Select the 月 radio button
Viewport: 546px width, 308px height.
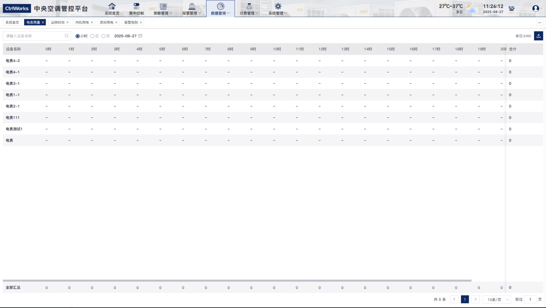[x=104, y=36]
